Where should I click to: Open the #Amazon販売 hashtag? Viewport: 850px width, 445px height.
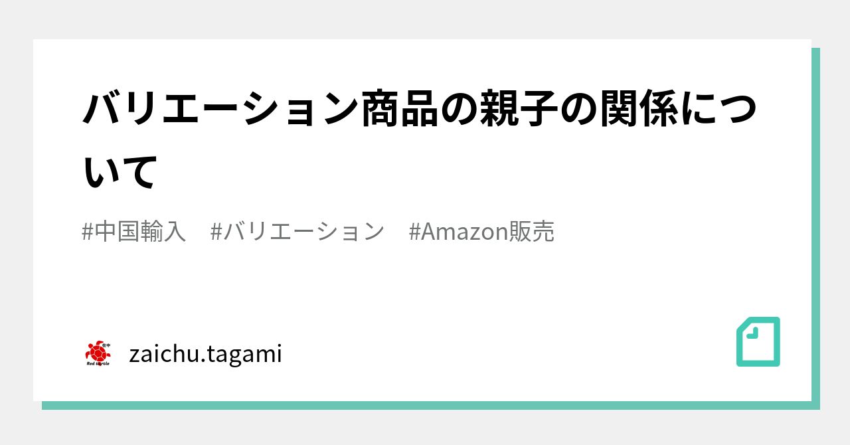click(481, 232)
